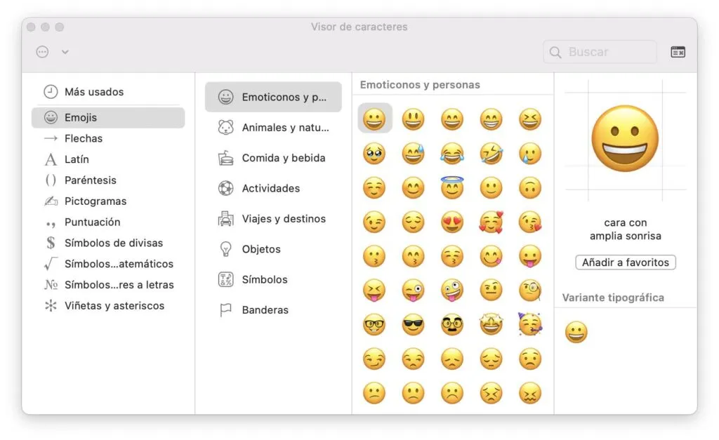This screenshot has width=719, height=440.
Task: Click the smiley under Variante tipográfica
Action: [575, 331]
